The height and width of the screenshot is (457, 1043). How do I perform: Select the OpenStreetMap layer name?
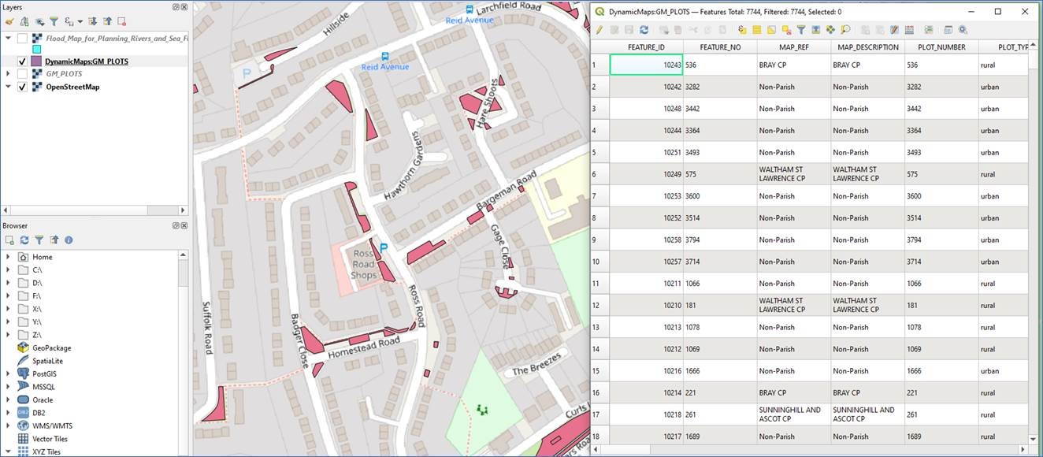(x=72, y=87)
